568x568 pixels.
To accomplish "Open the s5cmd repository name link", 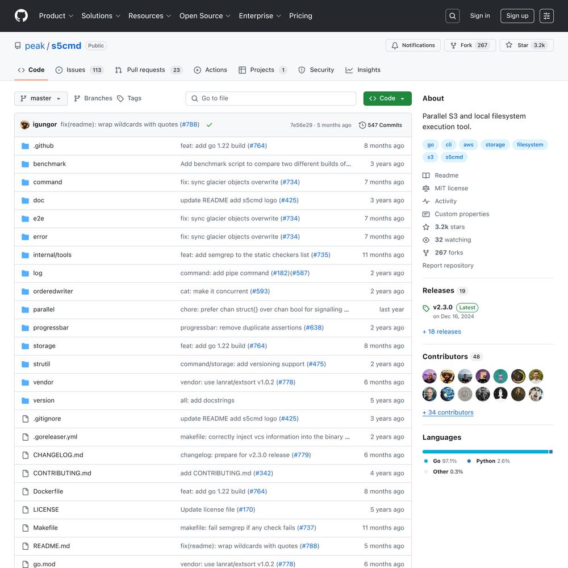I will tap(66, 45).
